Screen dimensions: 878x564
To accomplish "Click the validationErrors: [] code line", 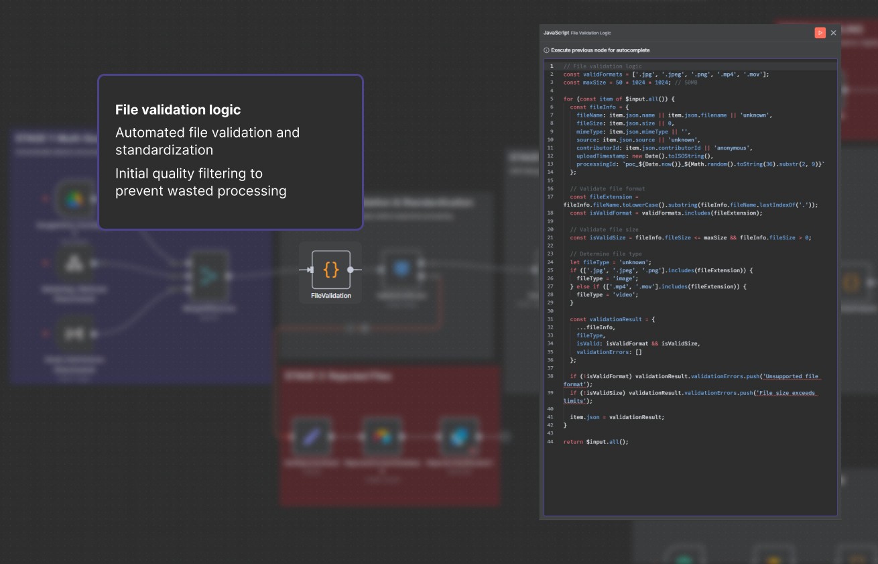I will point(609,351).
